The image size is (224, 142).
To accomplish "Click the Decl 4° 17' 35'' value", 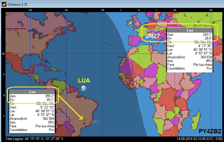I will click(205, 46).
